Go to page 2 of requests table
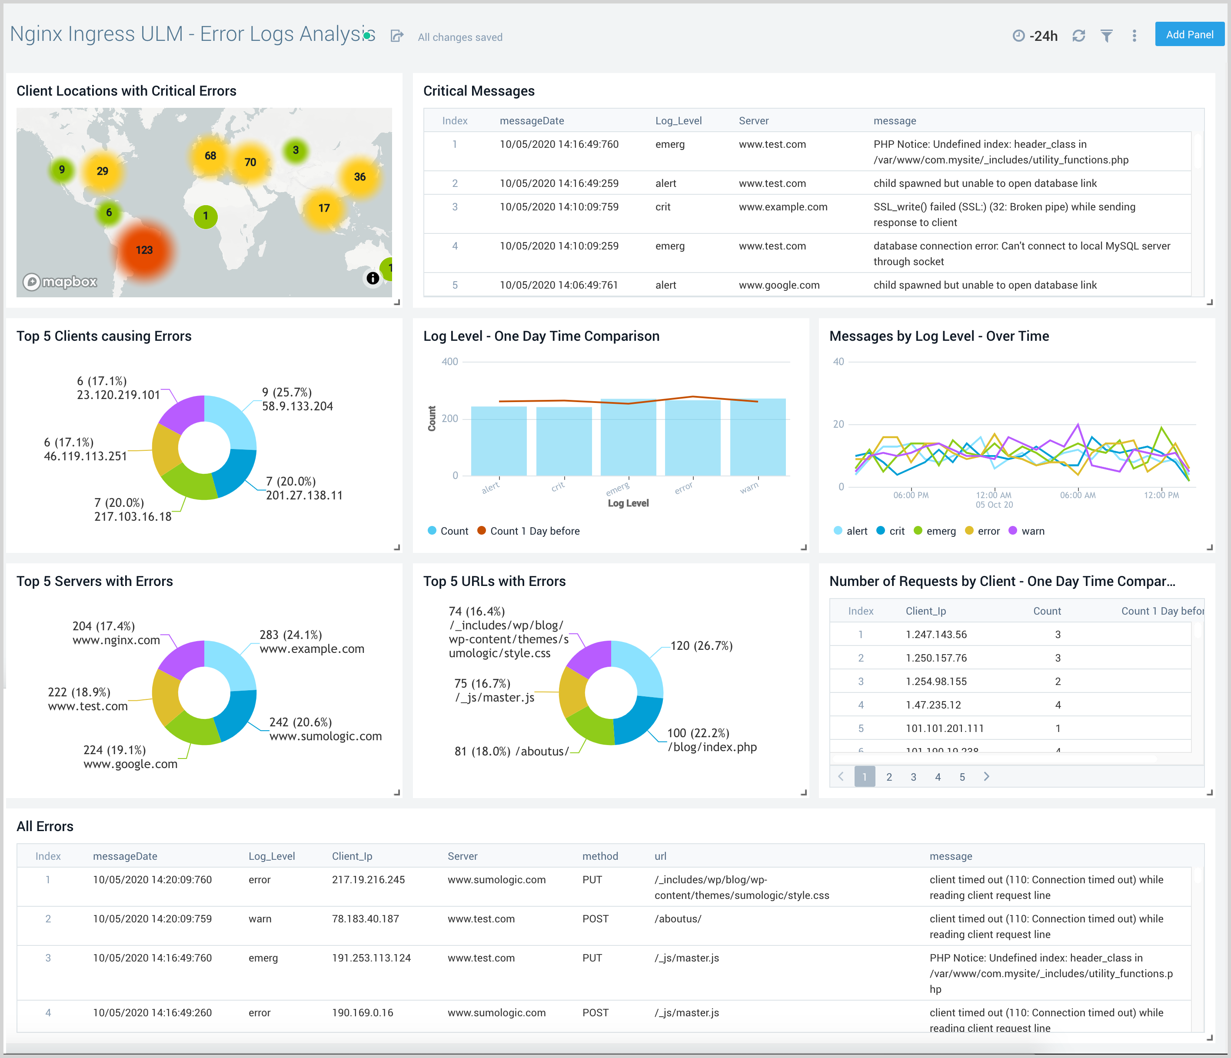The image size is (1231, 1058). tap(889, 776)
